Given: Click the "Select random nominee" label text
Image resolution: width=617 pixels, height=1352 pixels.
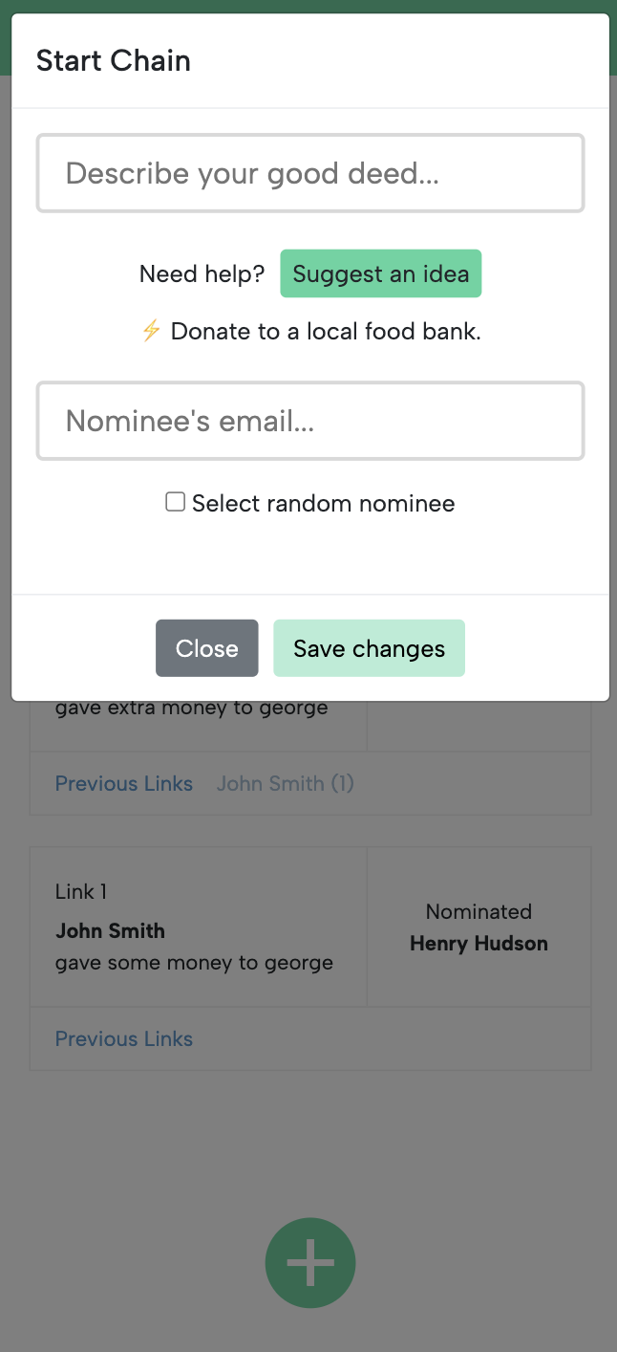Looking at the screenshot, I should pos(323,504).
